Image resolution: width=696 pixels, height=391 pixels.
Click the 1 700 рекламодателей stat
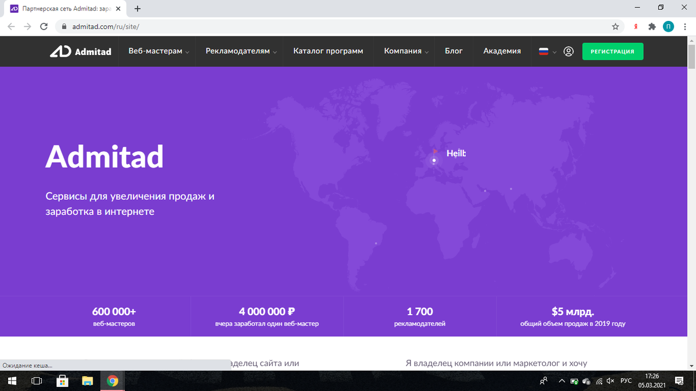point(420,317)
